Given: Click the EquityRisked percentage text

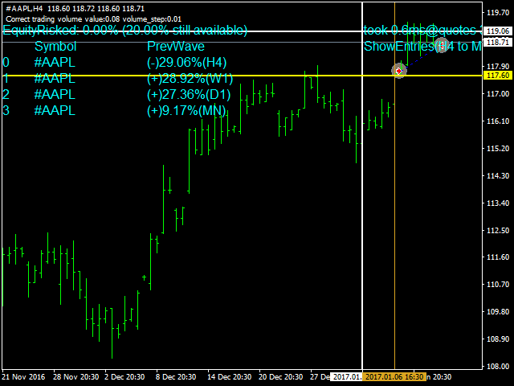Looking at the screenshot, I should [x=124, y=31].
